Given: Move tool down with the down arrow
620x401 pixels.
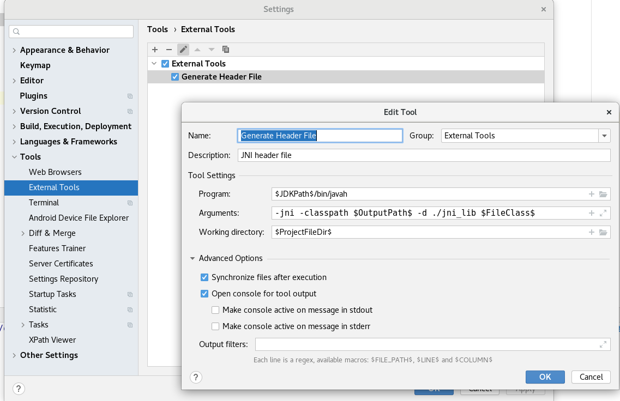Looking at the screenshot, I should 212,50.
